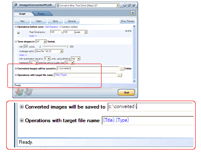Image resolution: width=201 pixels, height=157 pixels.
Task: Toggle the Pixel Dimensions operation checkbox
Action: tap(19, 33)
